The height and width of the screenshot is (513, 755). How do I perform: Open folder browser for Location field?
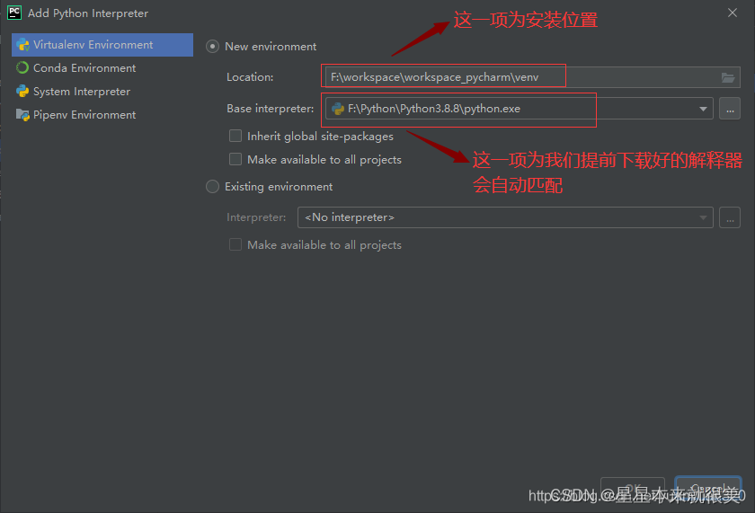click(x=728, y=77)
